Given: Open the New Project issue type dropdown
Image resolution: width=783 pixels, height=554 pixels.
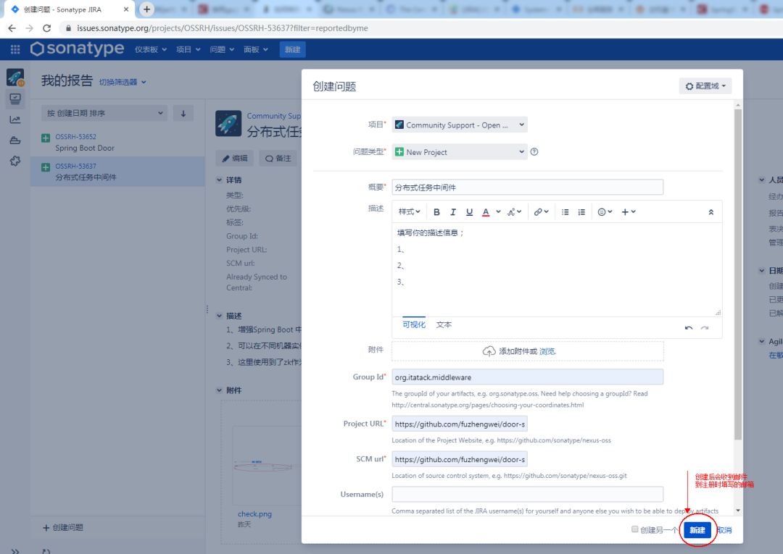Looking at the screenshot, I should coord(460,151).
